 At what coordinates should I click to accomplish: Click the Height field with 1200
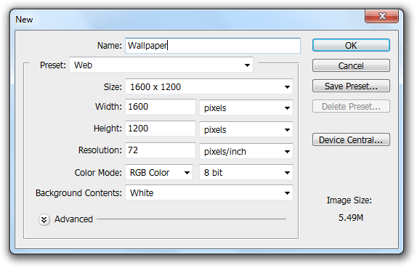coord(161,129)
